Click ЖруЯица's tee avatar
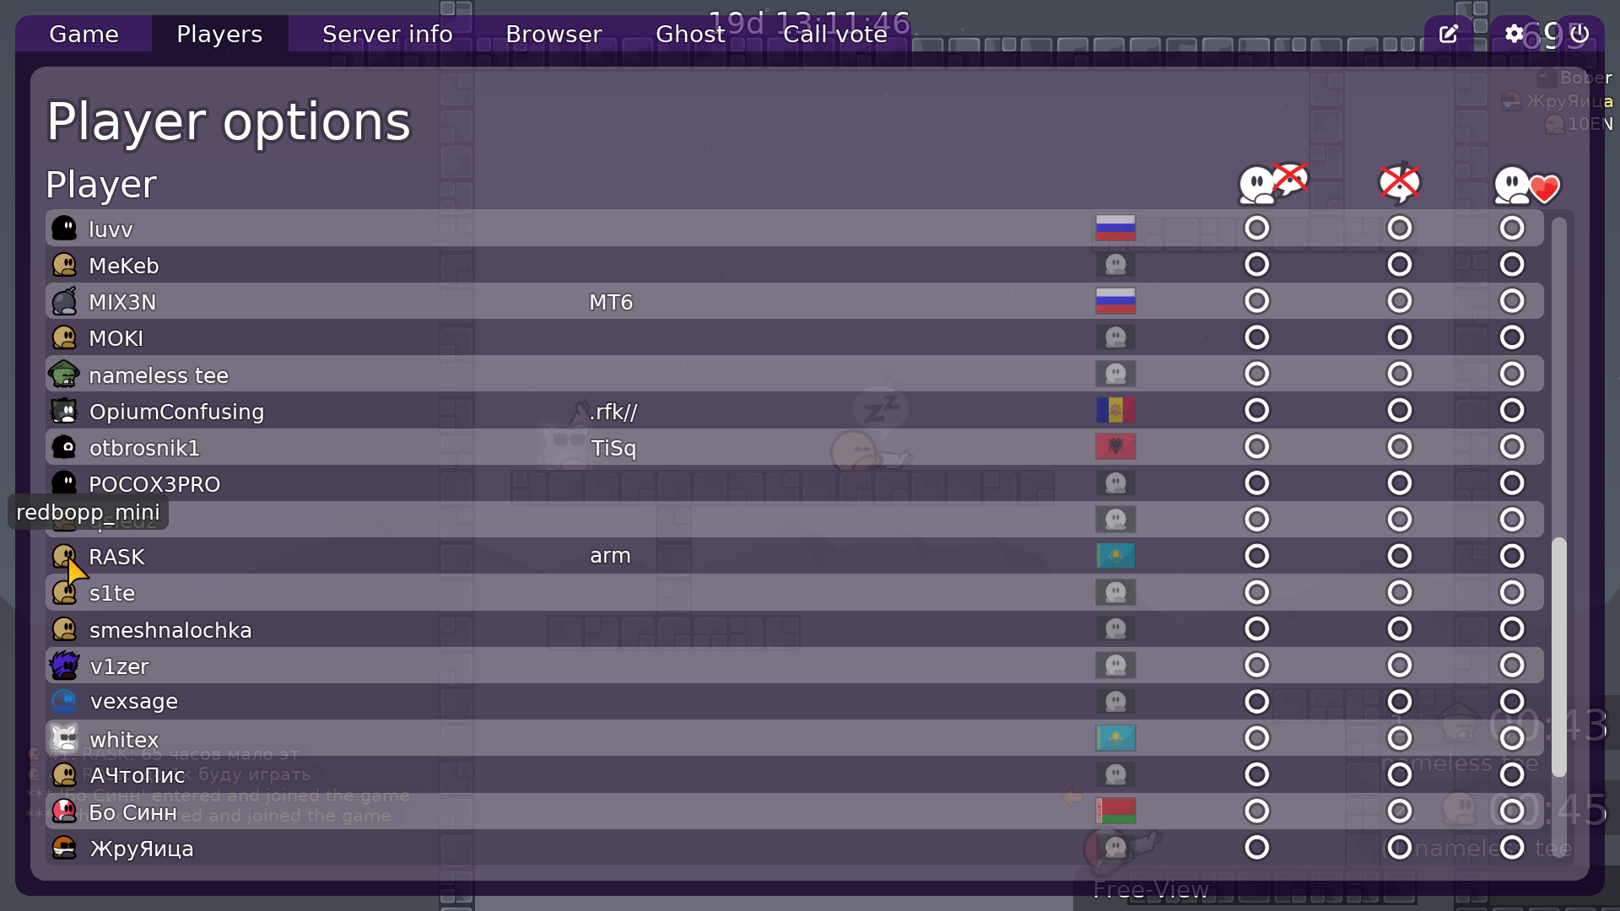This screenshot has width=1620, height=911. coord(64,848)
